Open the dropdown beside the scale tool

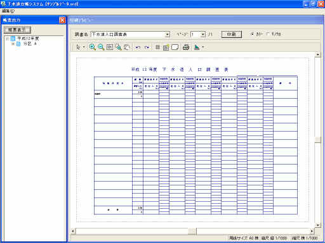pos(202,47)
